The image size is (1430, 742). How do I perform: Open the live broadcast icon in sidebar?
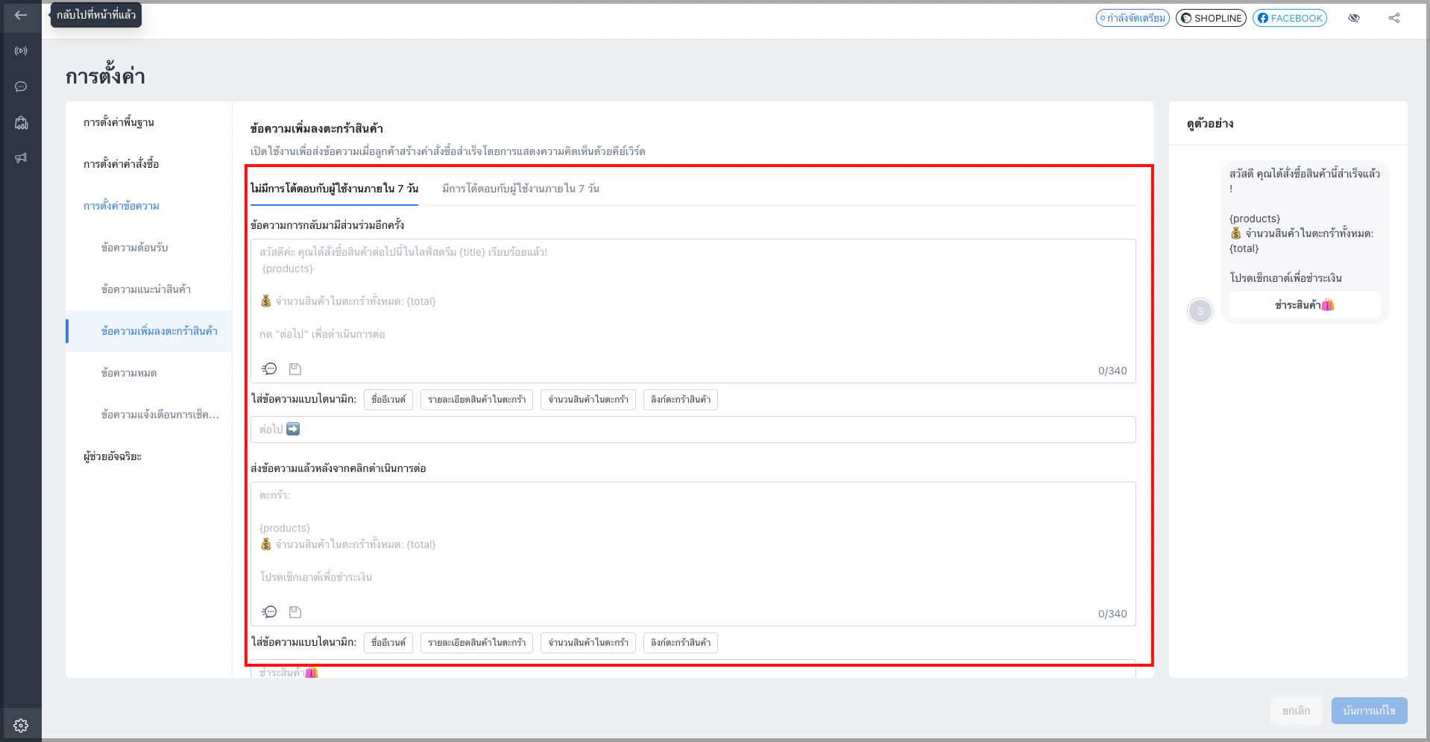(21, 51)
